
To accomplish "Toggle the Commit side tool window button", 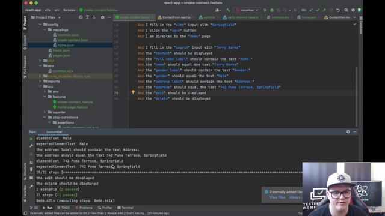I will 25,43.
